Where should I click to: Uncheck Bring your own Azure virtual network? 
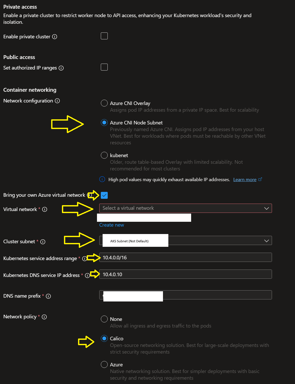104,195
